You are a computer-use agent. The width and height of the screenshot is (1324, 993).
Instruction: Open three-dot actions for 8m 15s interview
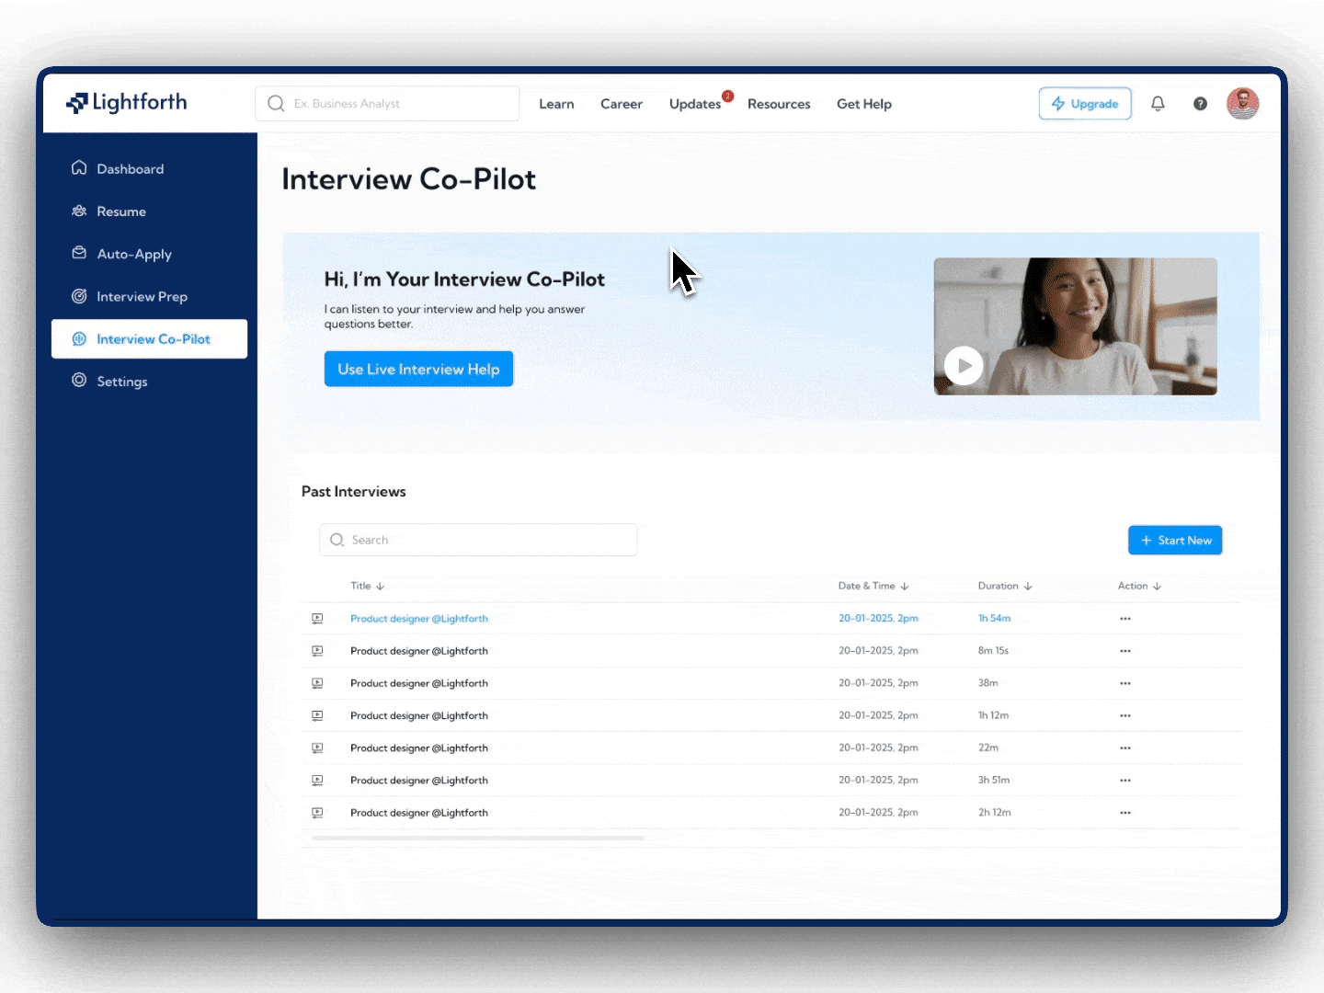[1125, 651]
